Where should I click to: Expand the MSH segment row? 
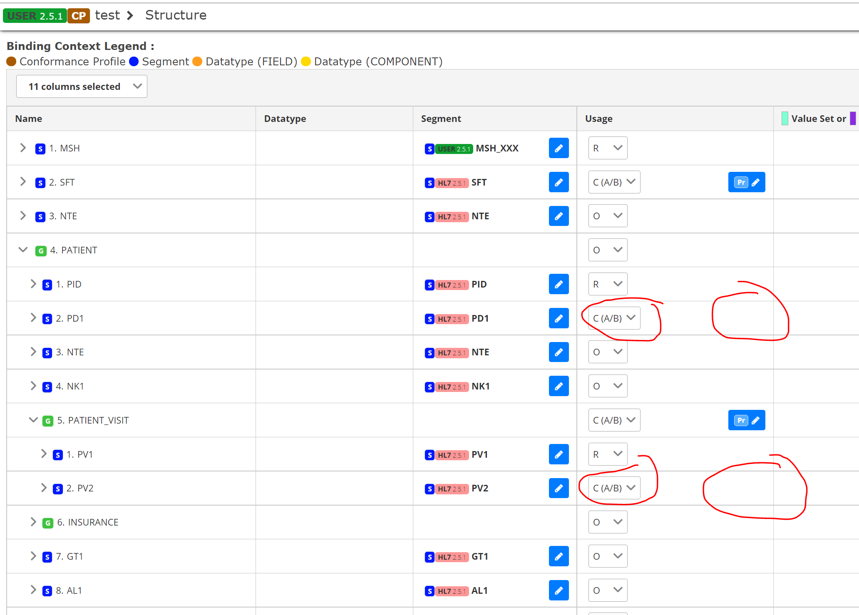tap(23, 148)
